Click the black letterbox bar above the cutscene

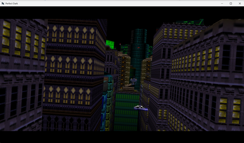pos(122,12)
